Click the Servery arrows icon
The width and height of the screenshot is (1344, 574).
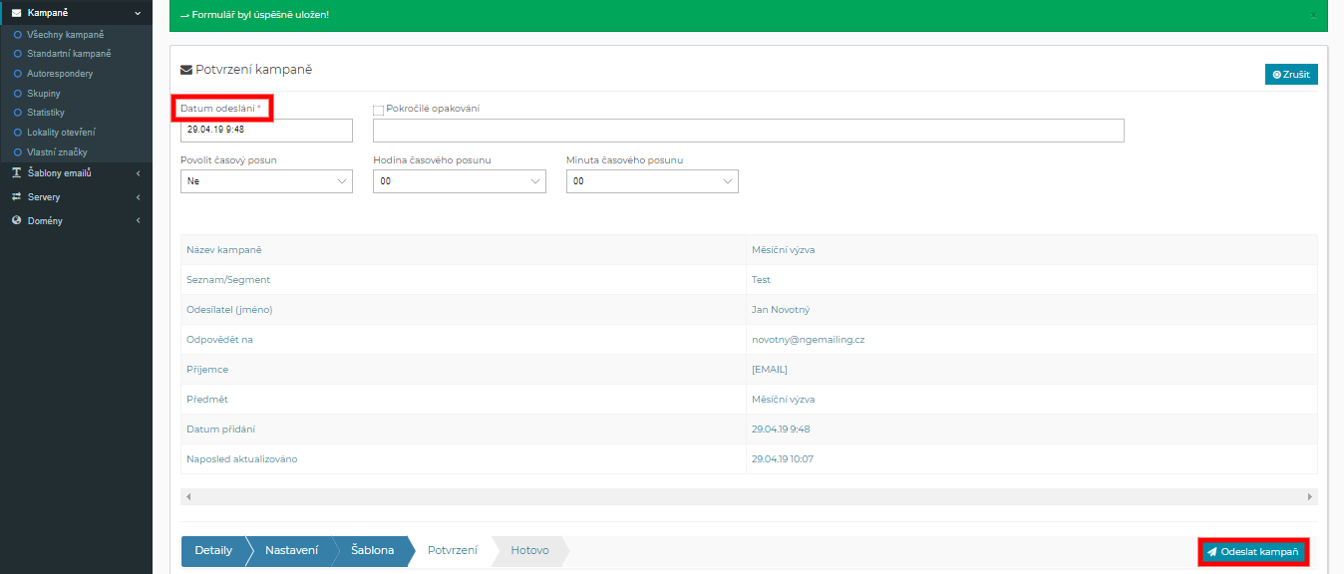click(17, 197)
